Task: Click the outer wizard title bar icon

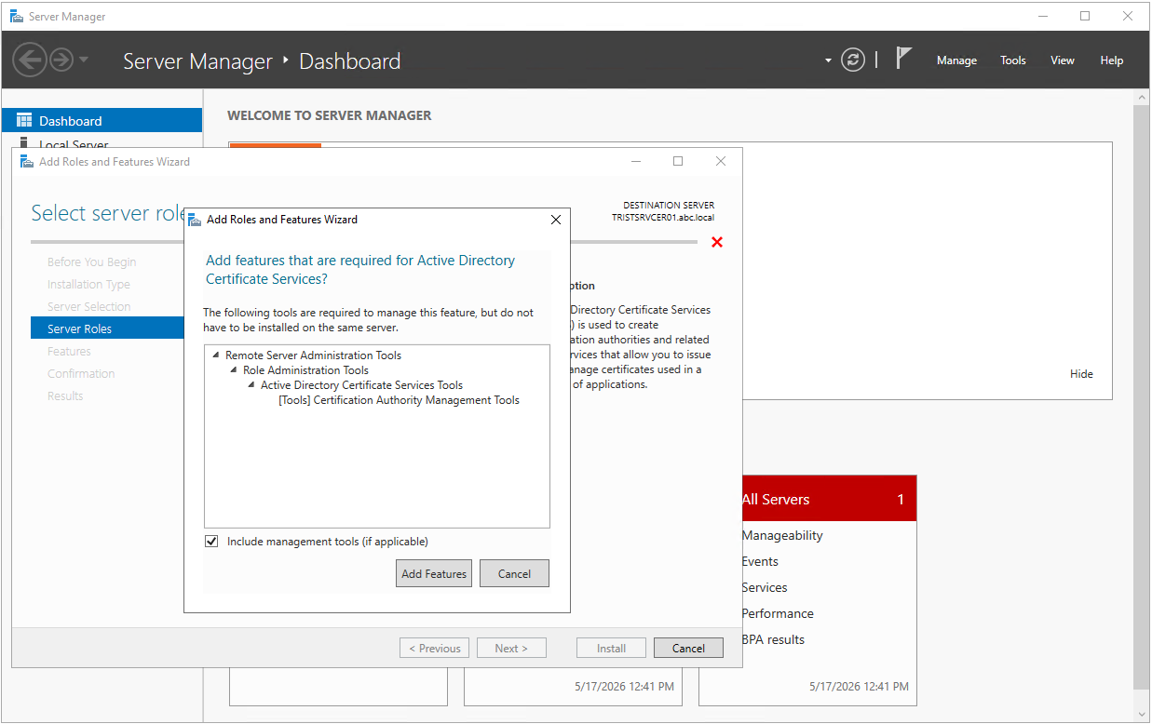Action: (x=27, y=161)
